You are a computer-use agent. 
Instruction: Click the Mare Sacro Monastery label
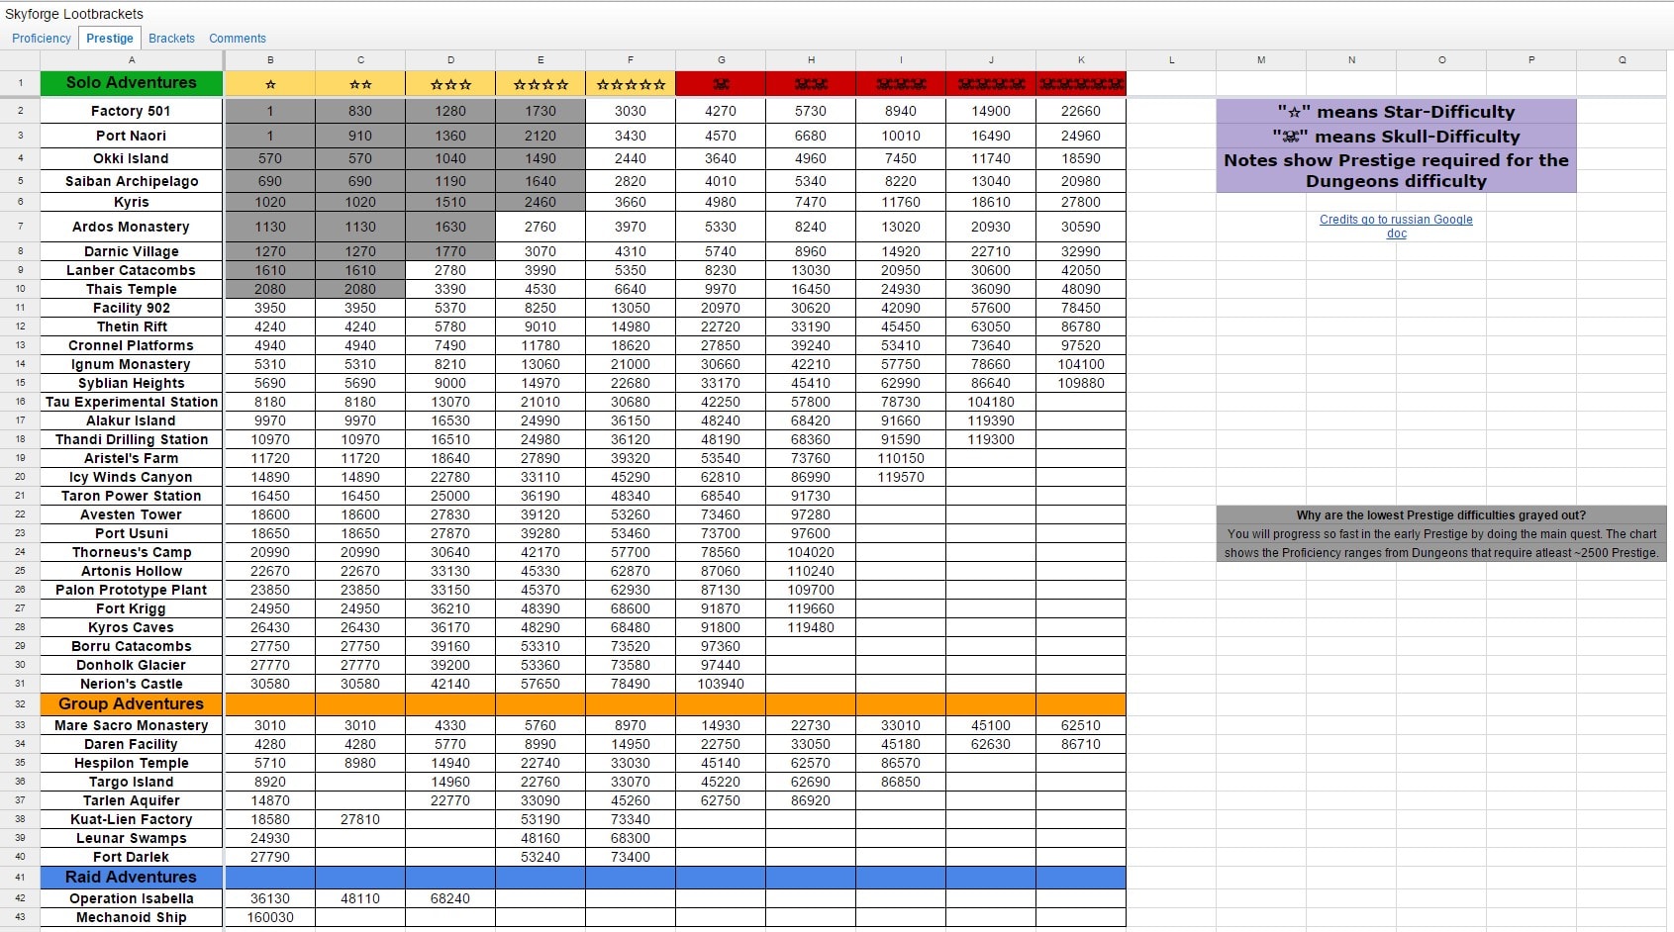[132, 725]
